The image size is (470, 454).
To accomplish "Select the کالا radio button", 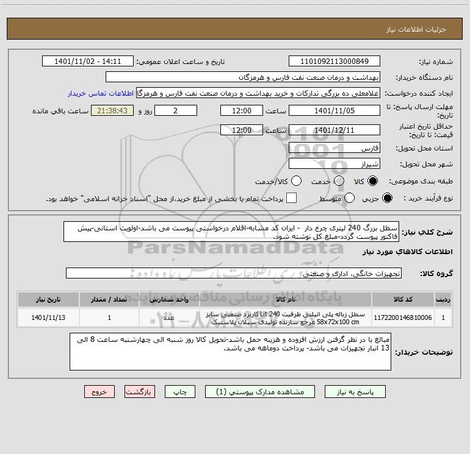I will point(372,181).
